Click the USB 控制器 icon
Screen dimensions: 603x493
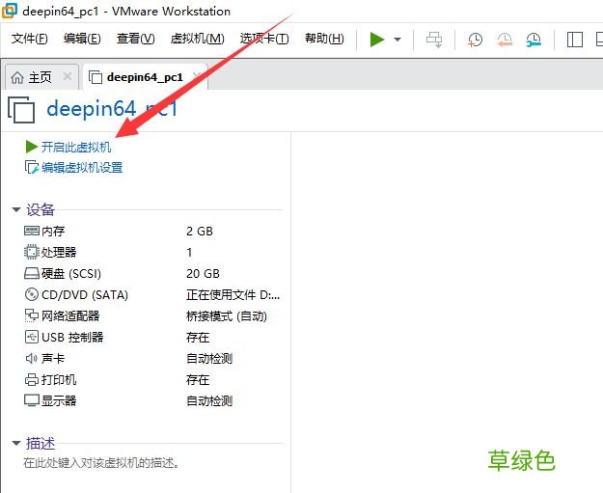(x=32, y=337)
